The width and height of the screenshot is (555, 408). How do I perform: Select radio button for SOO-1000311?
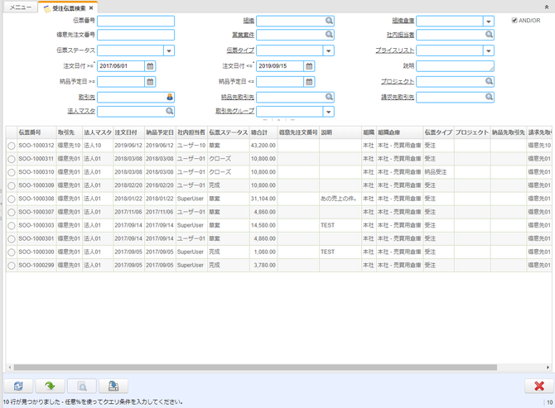coord(12,159)
